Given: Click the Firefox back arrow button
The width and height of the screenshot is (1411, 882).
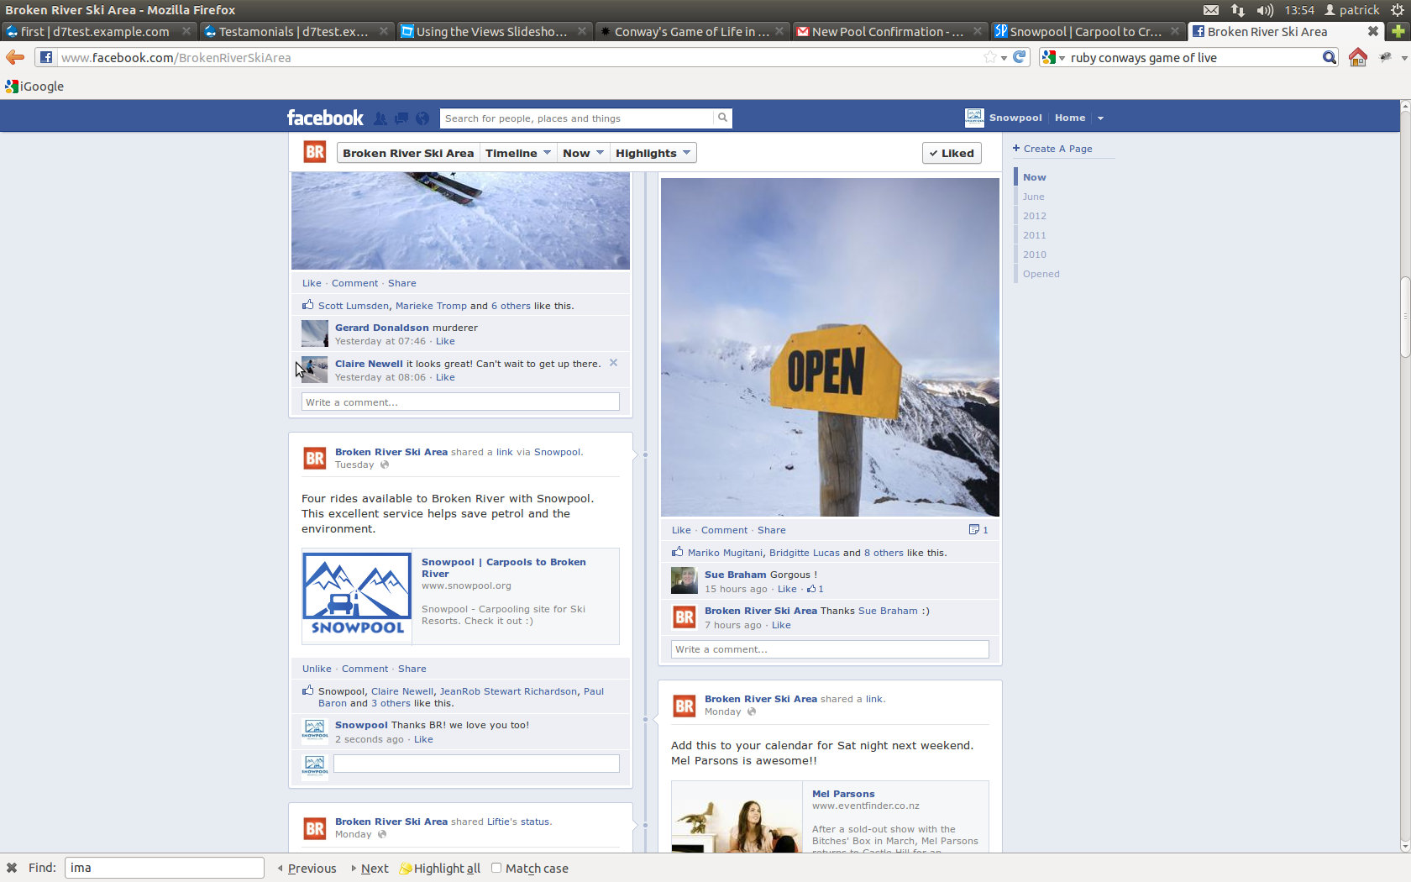Looking at the screenshot, I should (x=14, y=57).
